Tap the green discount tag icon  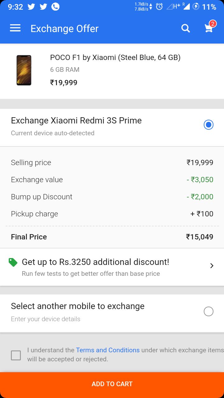[13, 262]
